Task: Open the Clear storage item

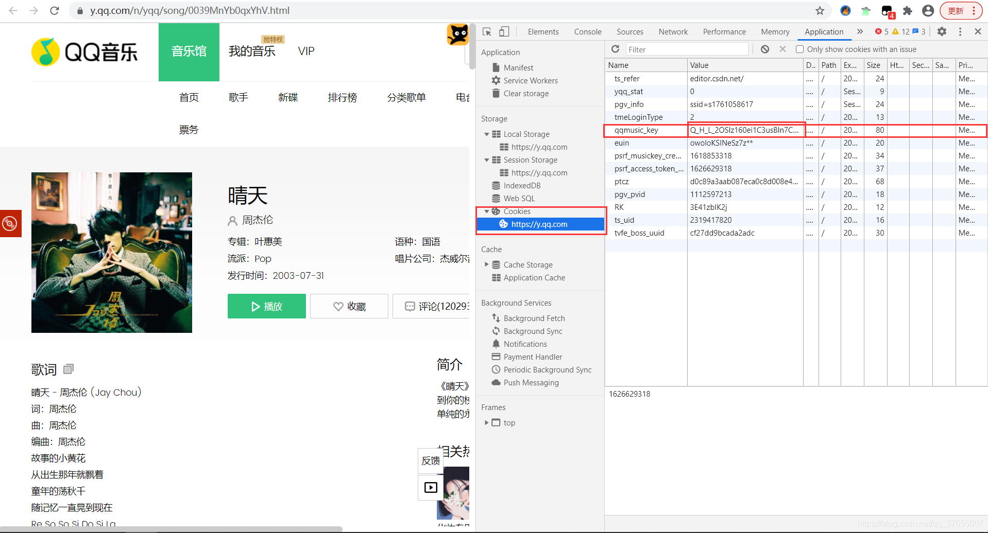Action: click(526, 93)
